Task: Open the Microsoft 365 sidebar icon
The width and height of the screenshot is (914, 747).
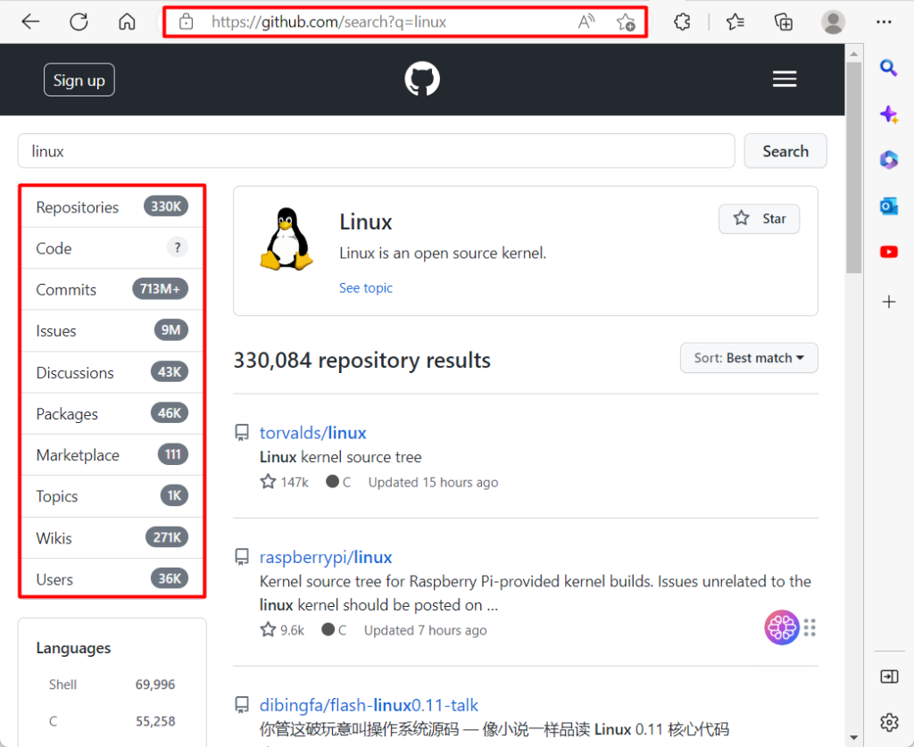Action: [888, 160]
